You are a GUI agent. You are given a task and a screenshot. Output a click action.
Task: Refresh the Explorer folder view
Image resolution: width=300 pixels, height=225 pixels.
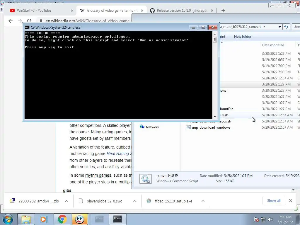pos(286,27)
